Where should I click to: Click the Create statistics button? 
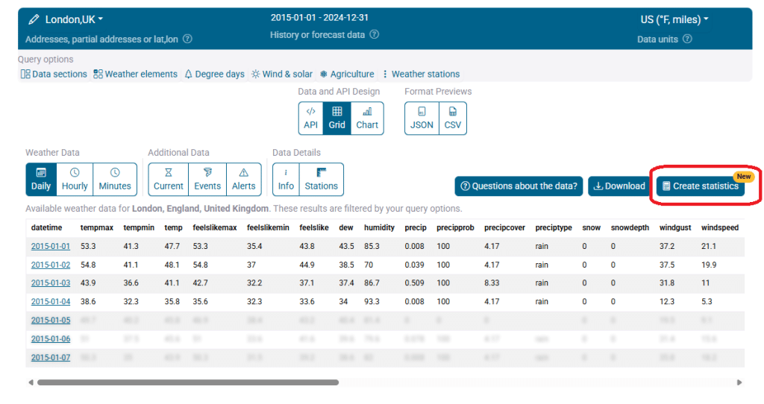[700, 186]
